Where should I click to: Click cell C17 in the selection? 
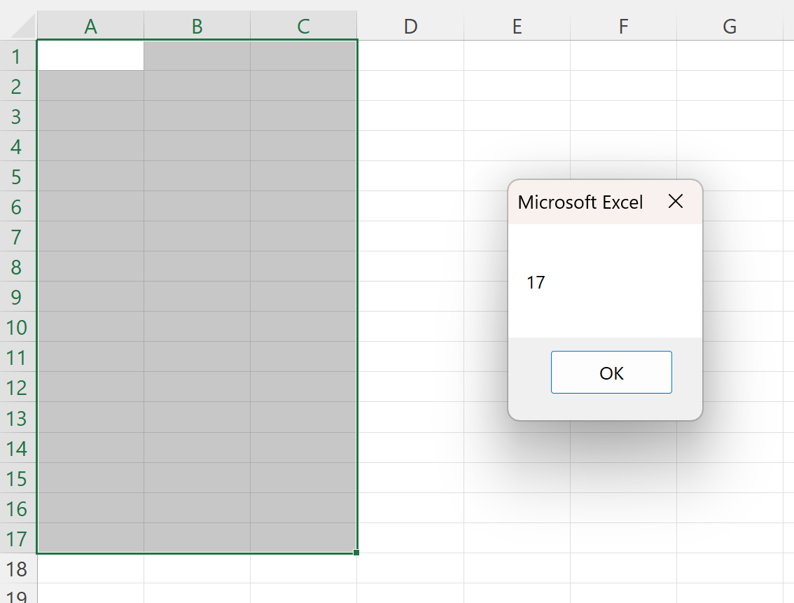click(x=303, y=538)
